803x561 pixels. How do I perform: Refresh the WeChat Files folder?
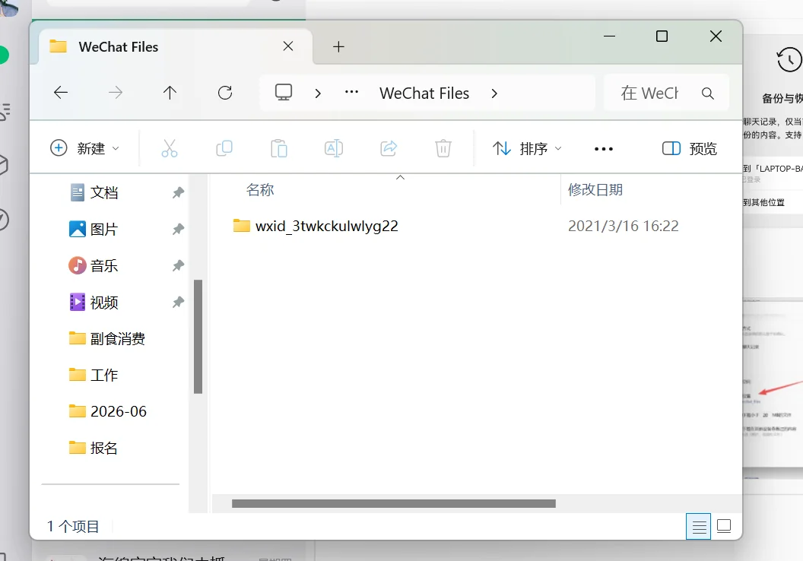(x=225, y=93)
